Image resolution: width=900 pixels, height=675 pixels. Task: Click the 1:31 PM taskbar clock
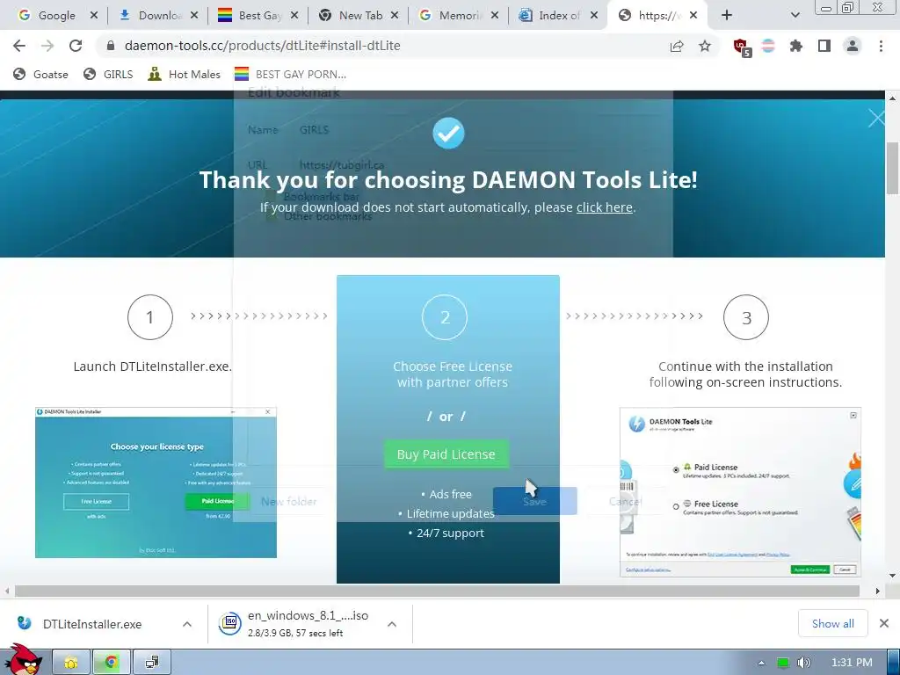852,663
